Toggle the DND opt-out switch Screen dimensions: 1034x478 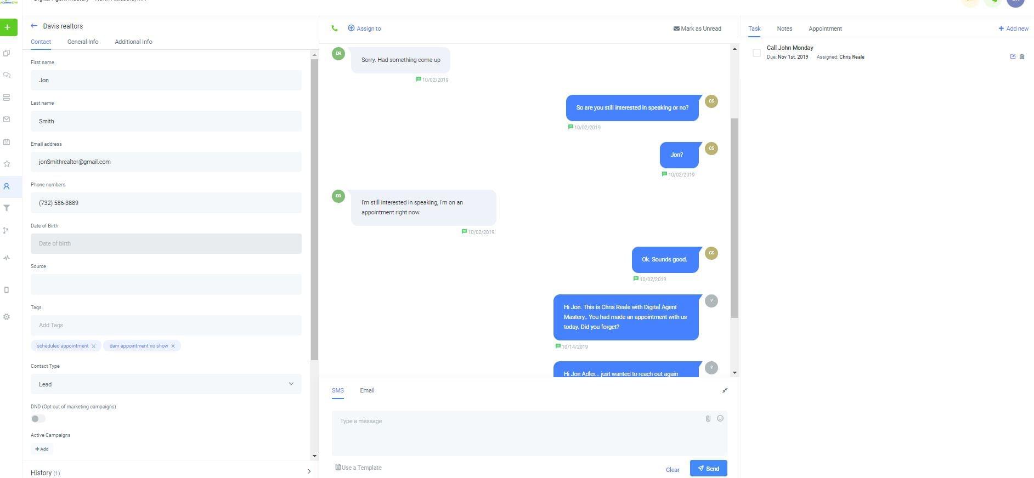click(38, 419)
